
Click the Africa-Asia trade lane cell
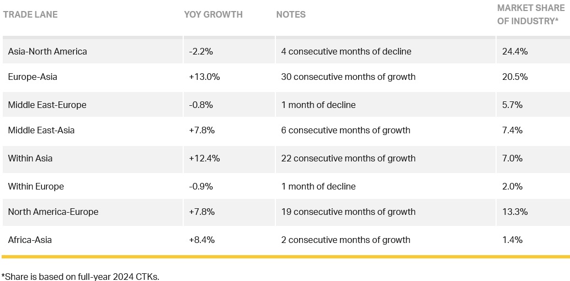(30, 240)
